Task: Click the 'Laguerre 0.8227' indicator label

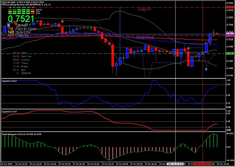Action: (x=9, y=81)
